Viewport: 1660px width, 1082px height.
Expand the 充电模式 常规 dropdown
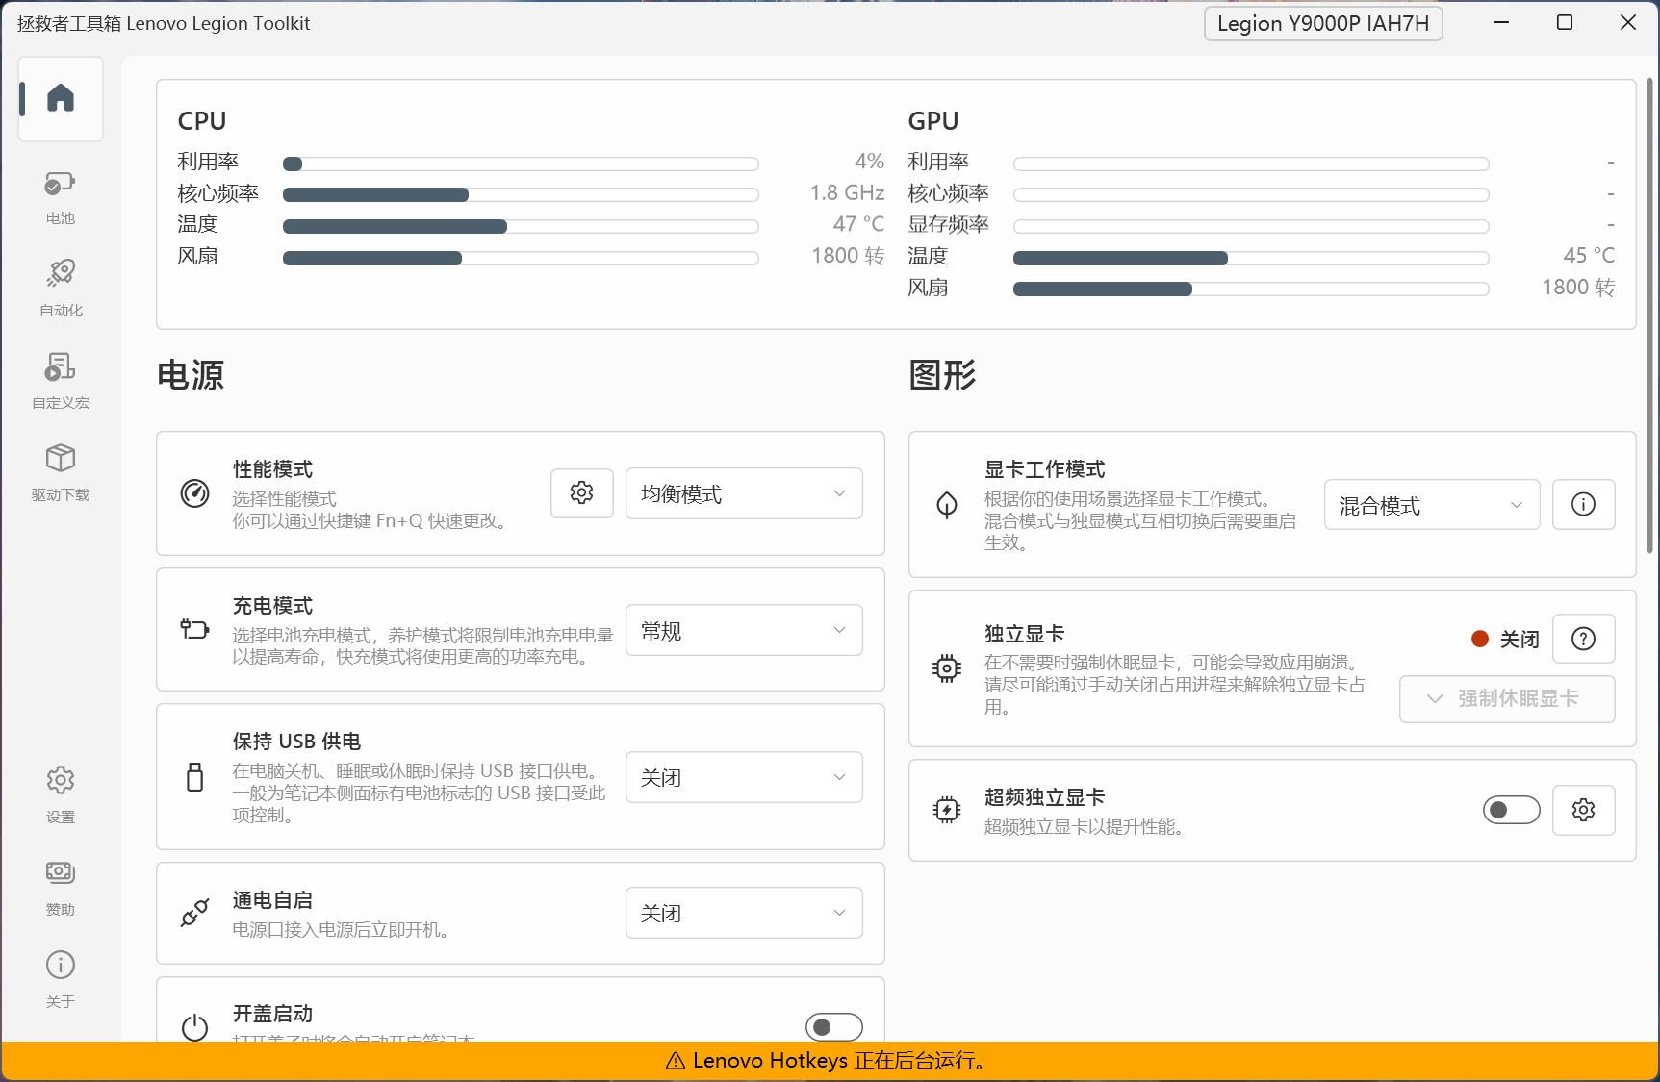pyautogui.click(x=744, y=630)
